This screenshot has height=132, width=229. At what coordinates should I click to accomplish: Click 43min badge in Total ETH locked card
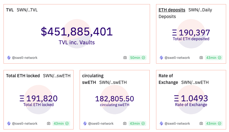click(61, 123)
